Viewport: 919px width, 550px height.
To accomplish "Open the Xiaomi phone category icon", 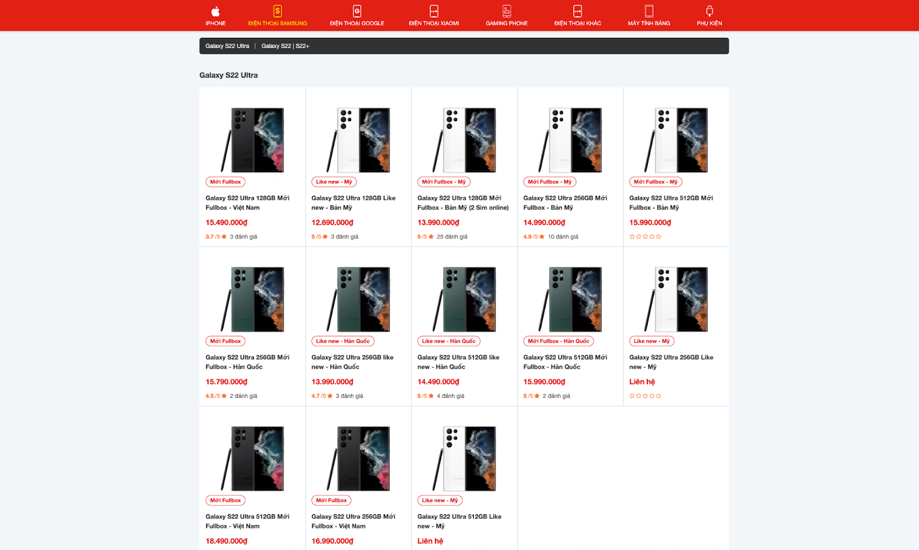I will click(434, 11).
